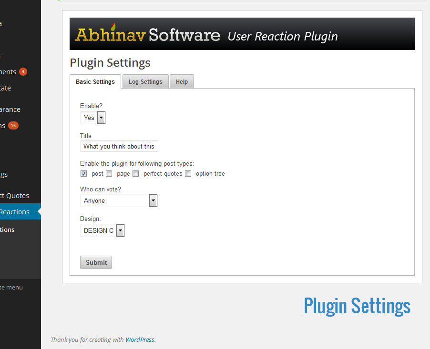Click the Plugin Settings blue caption
The width and height of the screenshot is (430, 349).
click(357, 306)
